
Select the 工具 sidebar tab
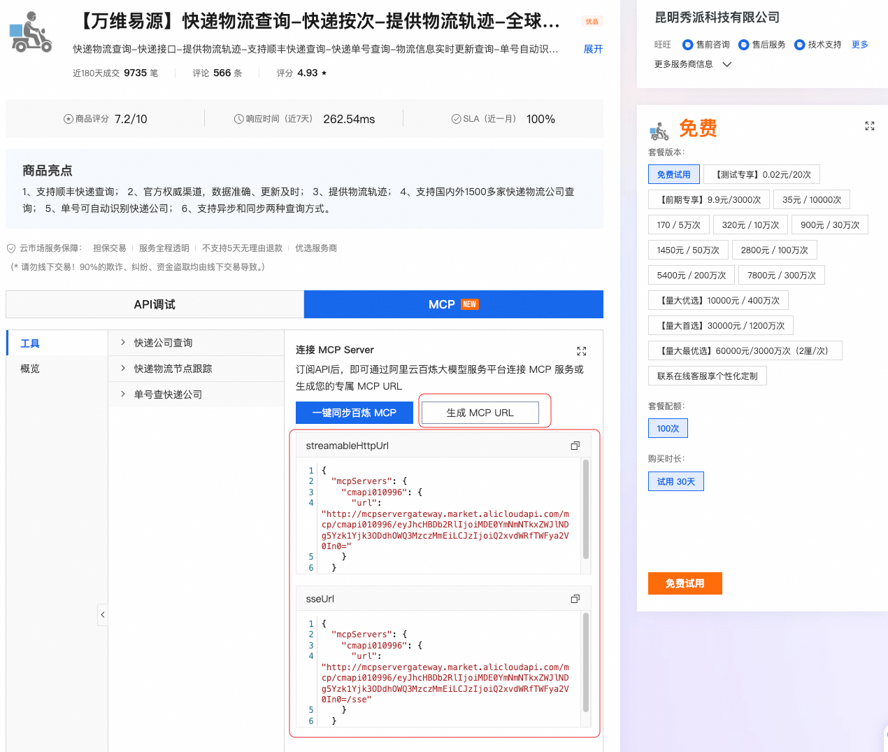point(57,343)
